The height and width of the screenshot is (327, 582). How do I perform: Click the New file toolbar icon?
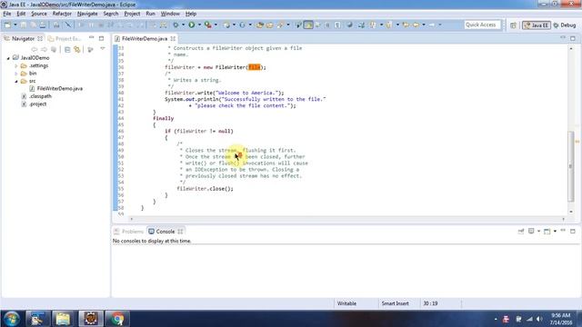point(7,25)
